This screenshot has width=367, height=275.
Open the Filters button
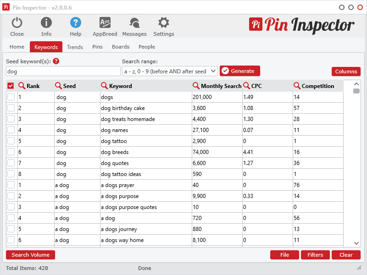pyautogui.click(x=315, y=255)
